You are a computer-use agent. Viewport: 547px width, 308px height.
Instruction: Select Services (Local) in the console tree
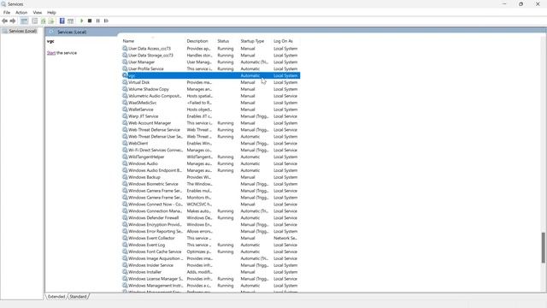(x=23, y=32)
